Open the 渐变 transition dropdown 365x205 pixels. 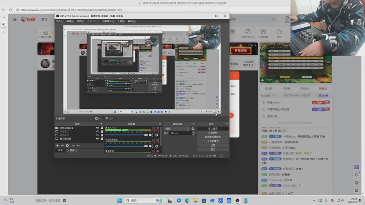[177, 128]
